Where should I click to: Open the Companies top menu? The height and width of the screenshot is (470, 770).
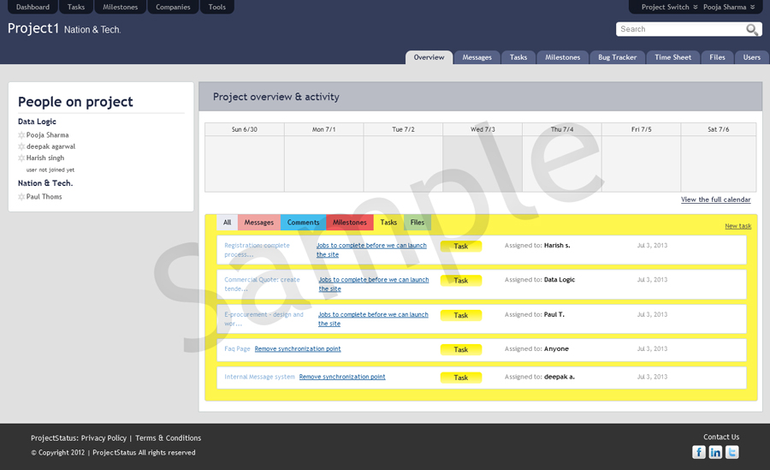tap(173, 7)
